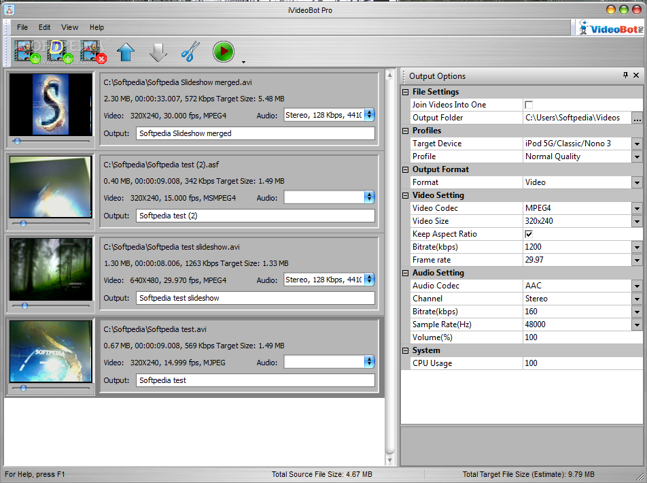Open the File menu
Viewport: 647px width, 483px height.
click(22, 27)
